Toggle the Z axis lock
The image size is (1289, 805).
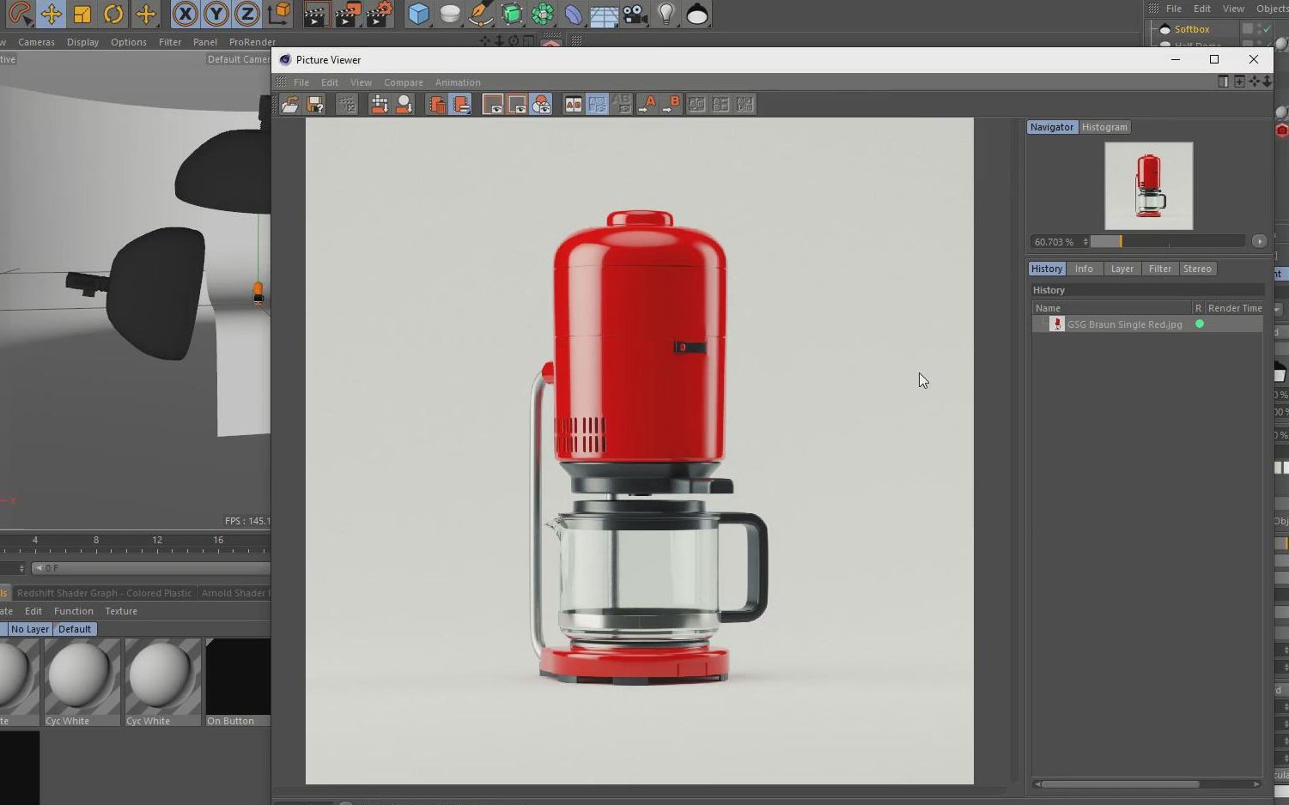[x=246, y=15]
